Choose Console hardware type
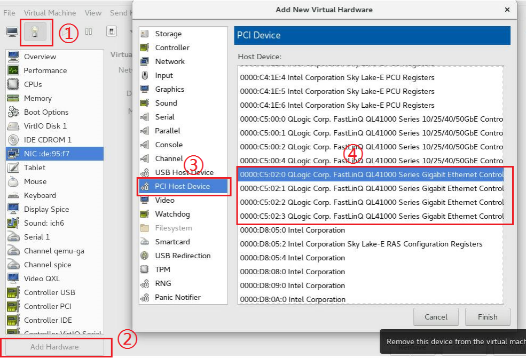Image resolution: width=526 pixels, height=358 pixels. point(183,145)
